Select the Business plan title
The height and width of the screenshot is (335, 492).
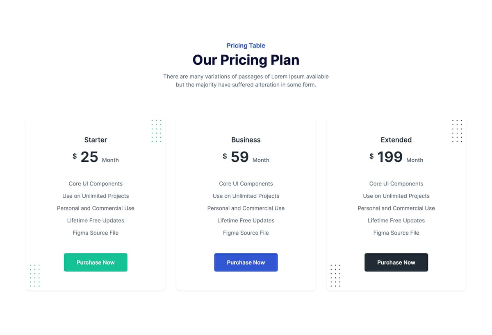pos(246,140)
